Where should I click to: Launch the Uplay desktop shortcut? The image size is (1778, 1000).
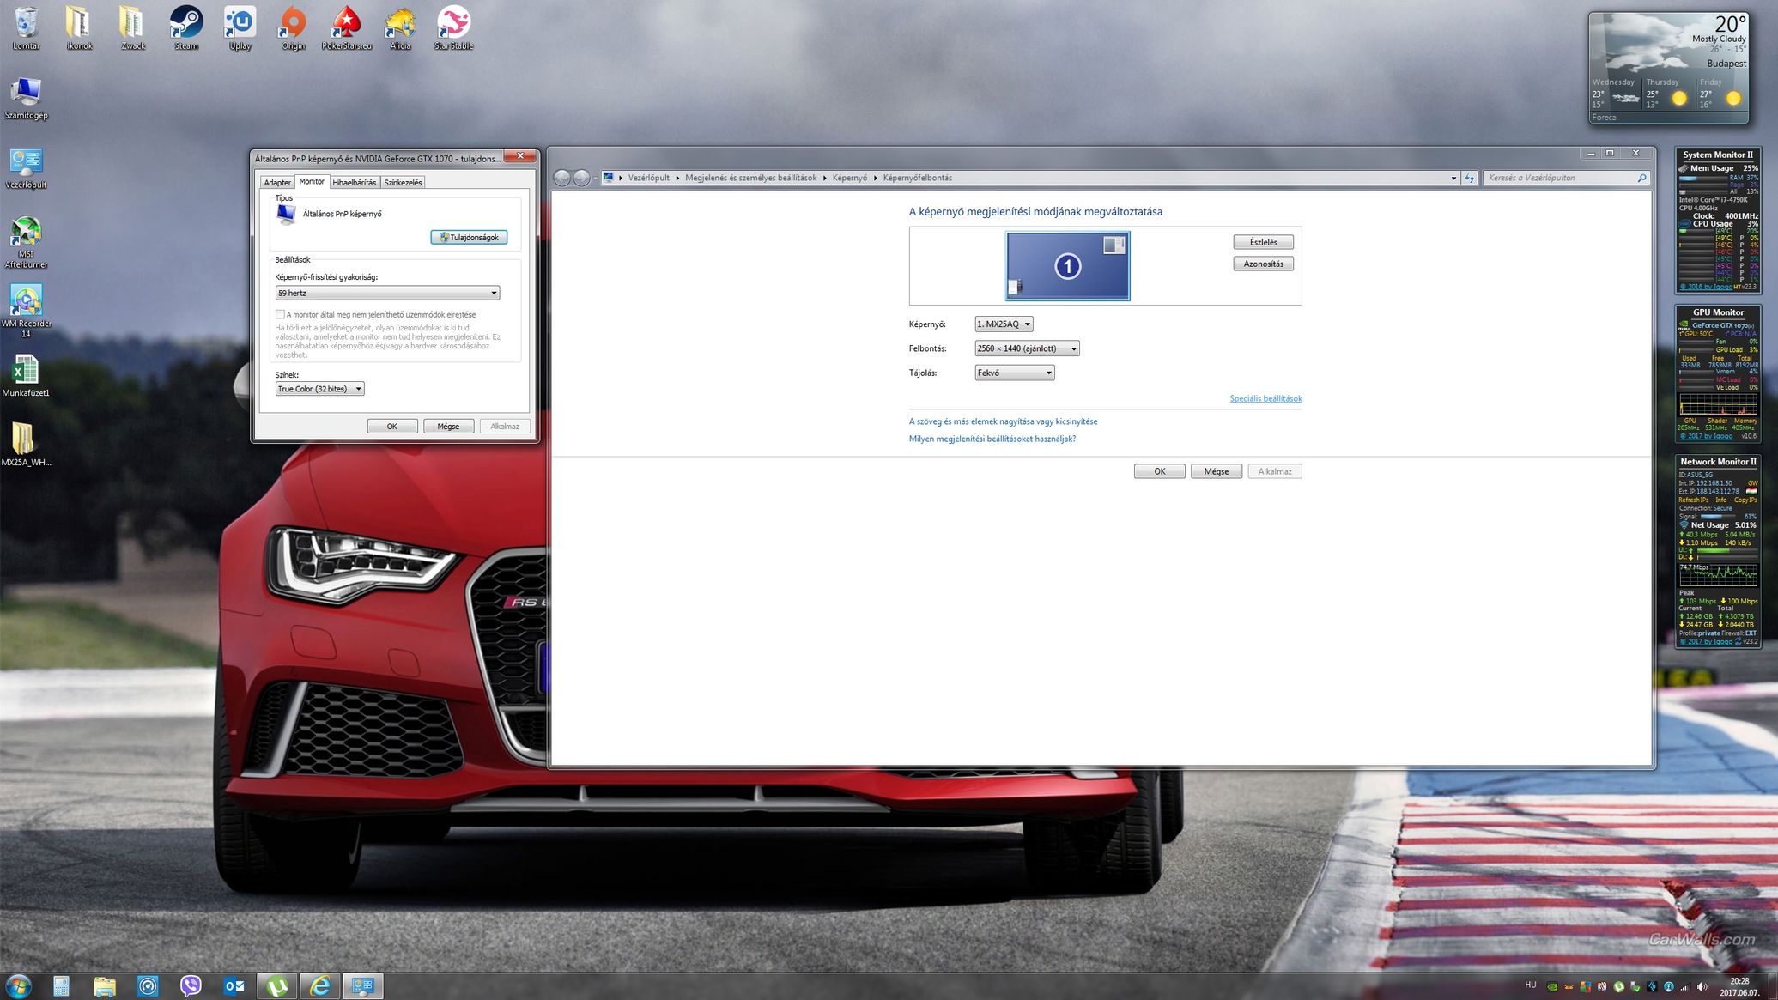click(x=240, y=27)
